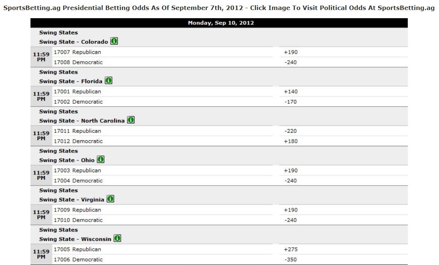Viewport: 439px width, 265px height.
Task: Pick Wisconsin Republican +275 odds
Action: pos(291,249)
